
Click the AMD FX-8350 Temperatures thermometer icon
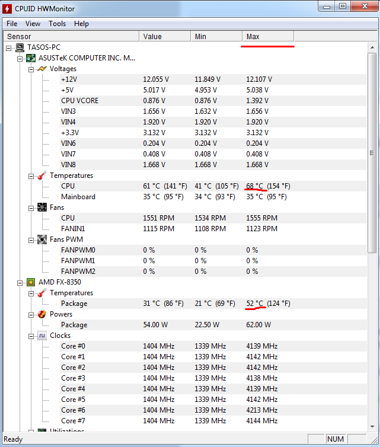[42, 293]
